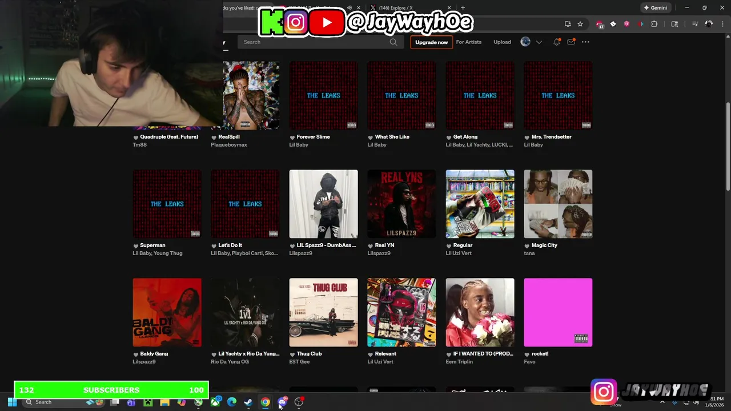Click the page vertical scrollbar thumb
The width and height of the screenshot is (731, 411).
click(x=728, y=146)
